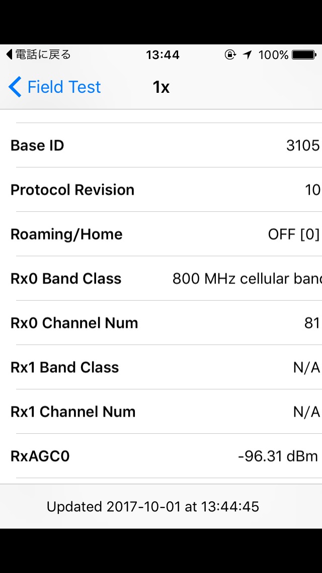Tap the blue back chevron icon
This screenshot has height=573, width=322.
tap(15, 87)
